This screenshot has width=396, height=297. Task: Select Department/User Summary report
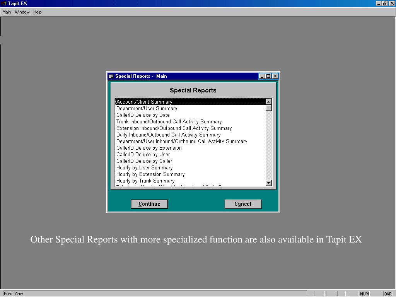click(190, 109)
